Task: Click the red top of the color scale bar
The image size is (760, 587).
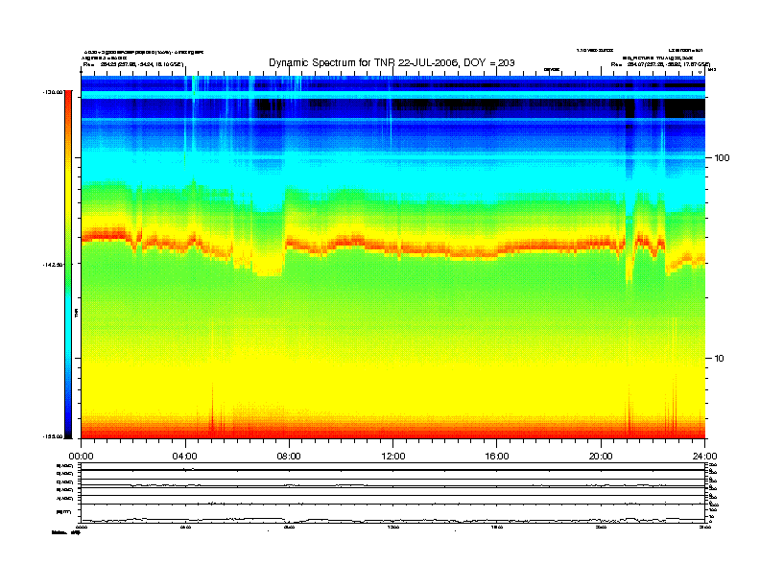Action: (68, 94)
